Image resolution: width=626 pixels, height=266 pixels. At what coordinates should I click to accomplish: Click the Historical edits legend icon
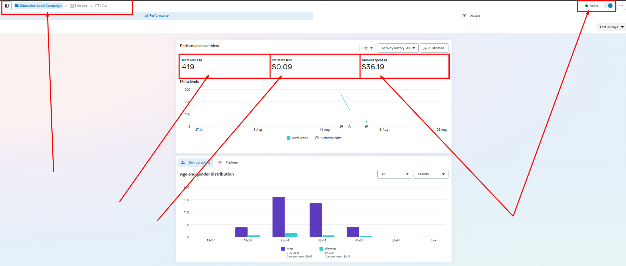[317, 138]
